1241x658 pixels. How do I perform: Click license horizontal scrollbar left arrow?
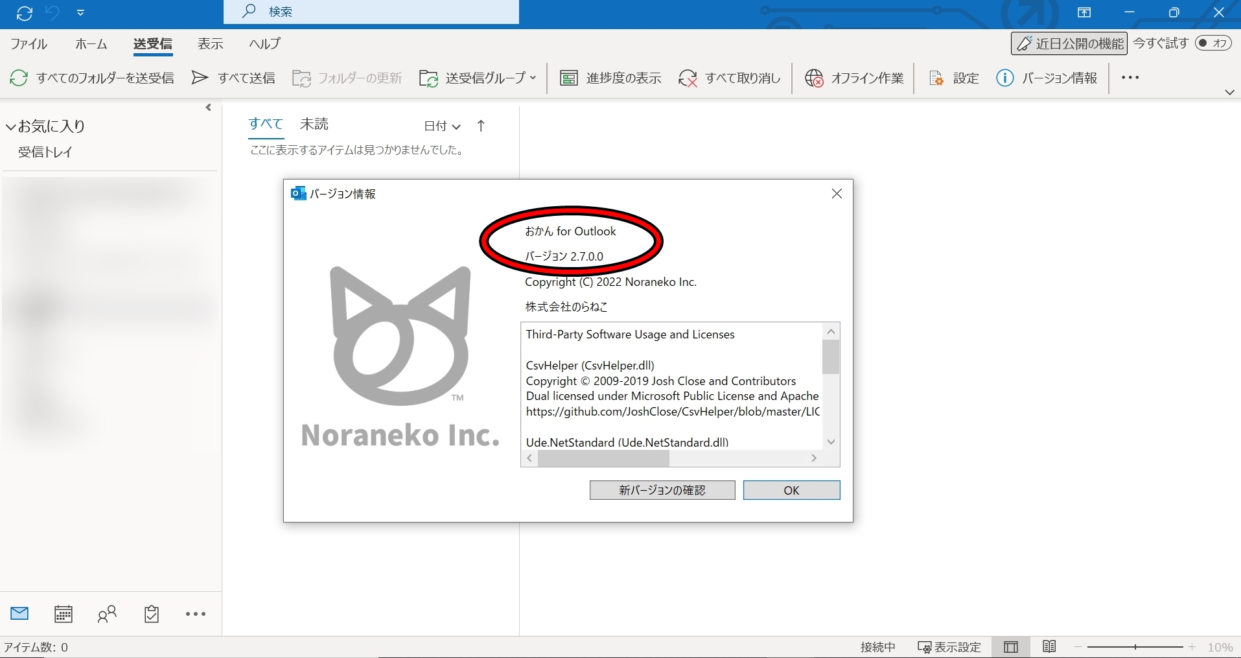click(530, 458)
